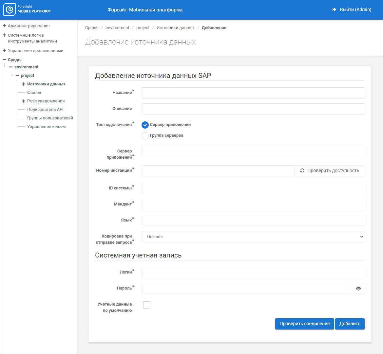Expand Системные логи и инструменты аналитики
Screen dimensions: 383x354
point(4,35)
